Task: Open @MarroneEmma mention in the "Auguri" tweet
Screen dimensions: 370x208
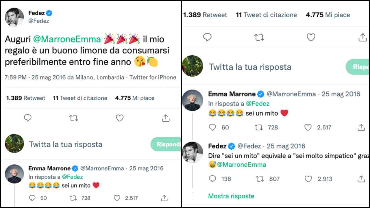Action: [x=67, y=39]
